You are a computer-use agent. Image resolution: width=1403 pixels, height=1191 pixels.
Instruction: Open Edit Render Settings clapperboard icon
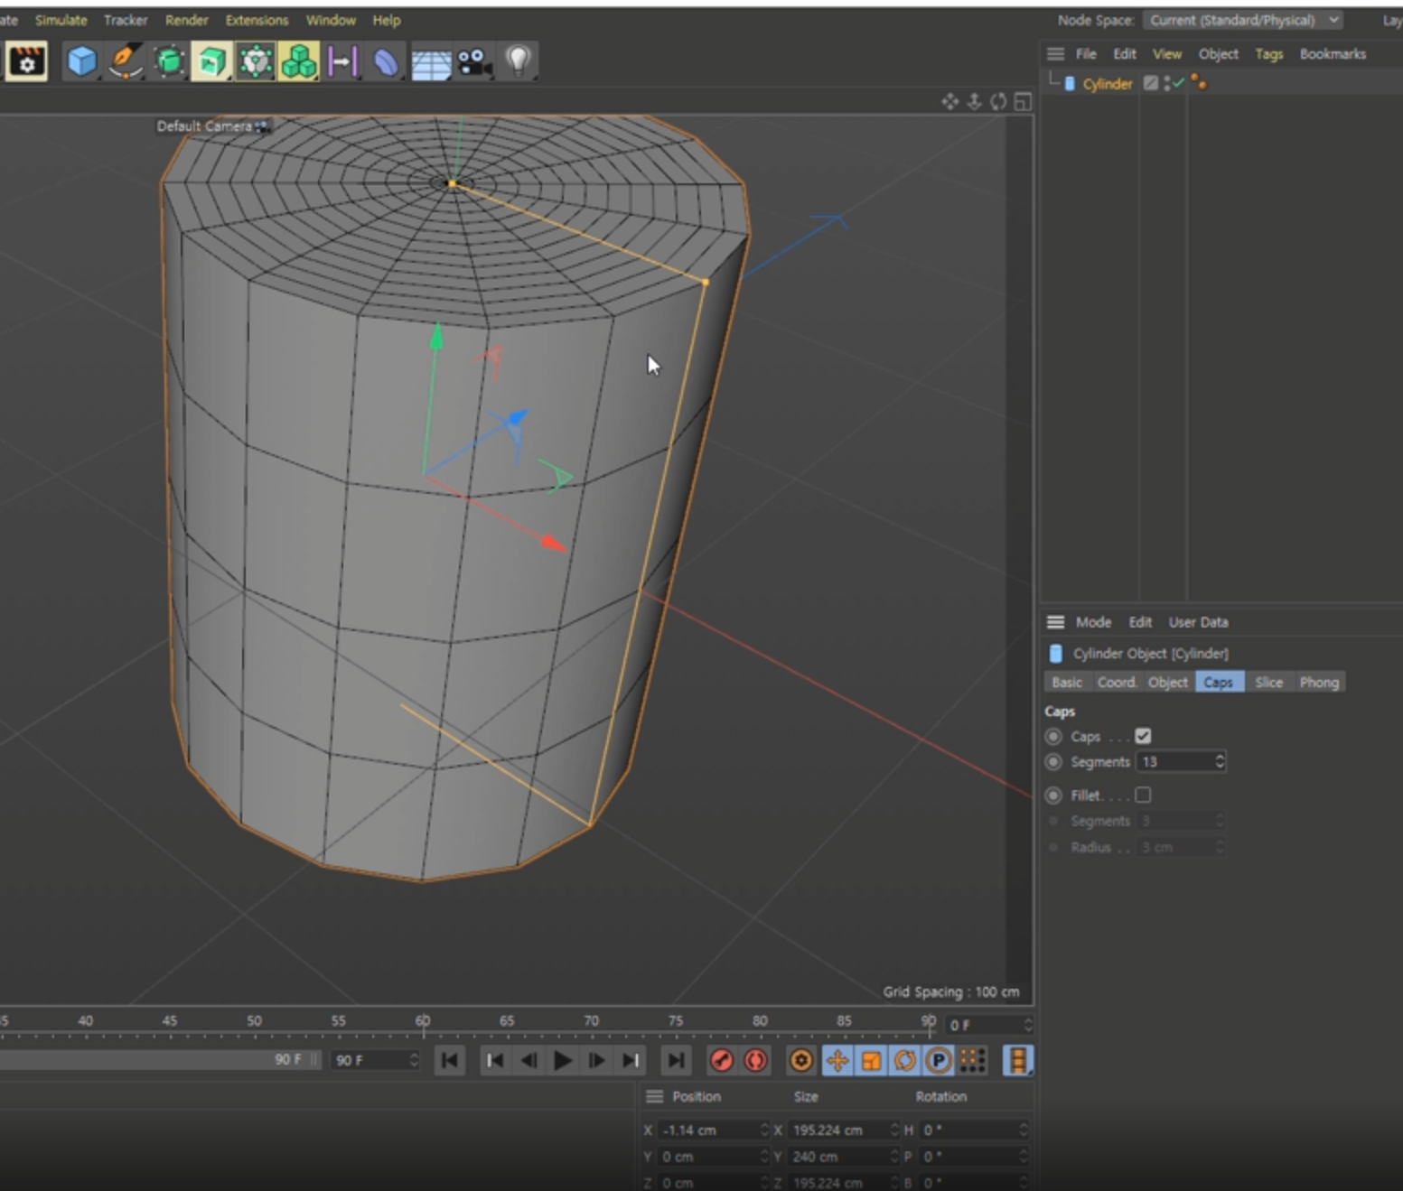(x=26, y=62)
